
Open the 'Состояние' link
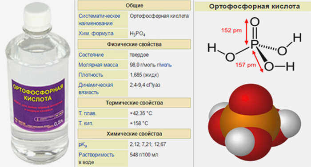coord(91,55)
